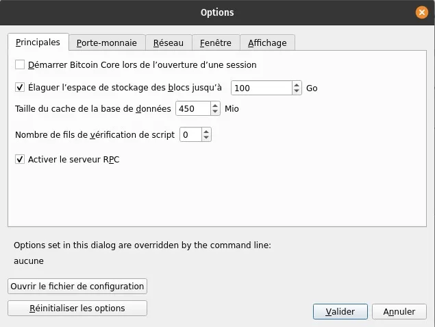Increase the database cache size

coord(215,106)
